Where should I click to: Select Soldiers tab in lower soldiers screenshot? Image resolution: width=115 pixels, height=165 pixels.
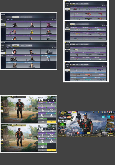[16, 45]
